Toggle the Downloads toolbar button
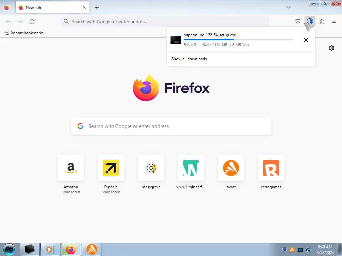 coord(310,21)
